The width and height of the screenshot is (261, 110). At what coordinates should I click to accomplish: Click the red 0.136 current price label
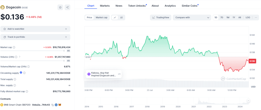(252, 61)
